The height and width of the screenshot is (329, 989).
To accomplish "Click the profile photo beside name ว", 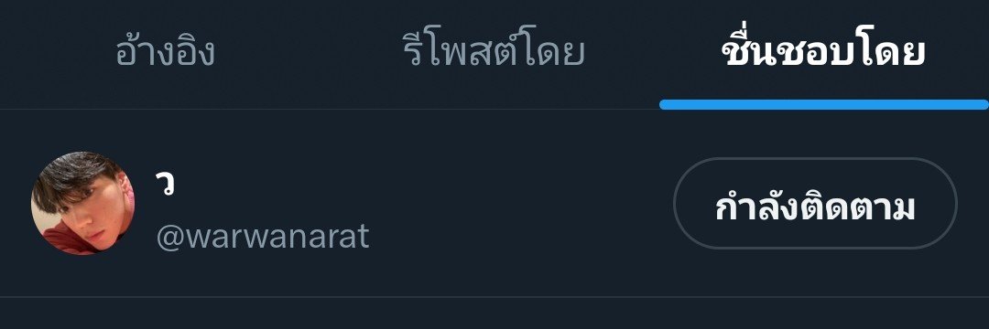I will coord(82,203).
